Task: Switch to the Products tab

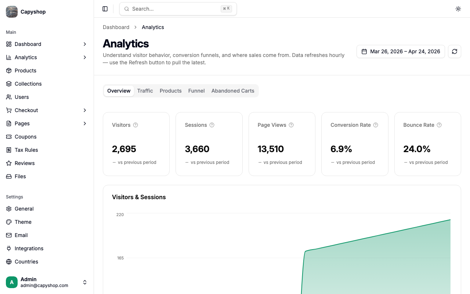Action: pyautogui.click(x=171, y=91)
